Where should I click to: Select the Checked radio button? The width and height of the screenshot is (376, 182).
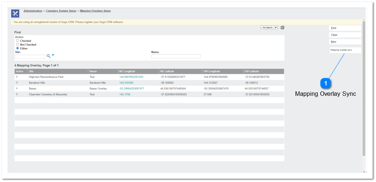click(17, 41)
